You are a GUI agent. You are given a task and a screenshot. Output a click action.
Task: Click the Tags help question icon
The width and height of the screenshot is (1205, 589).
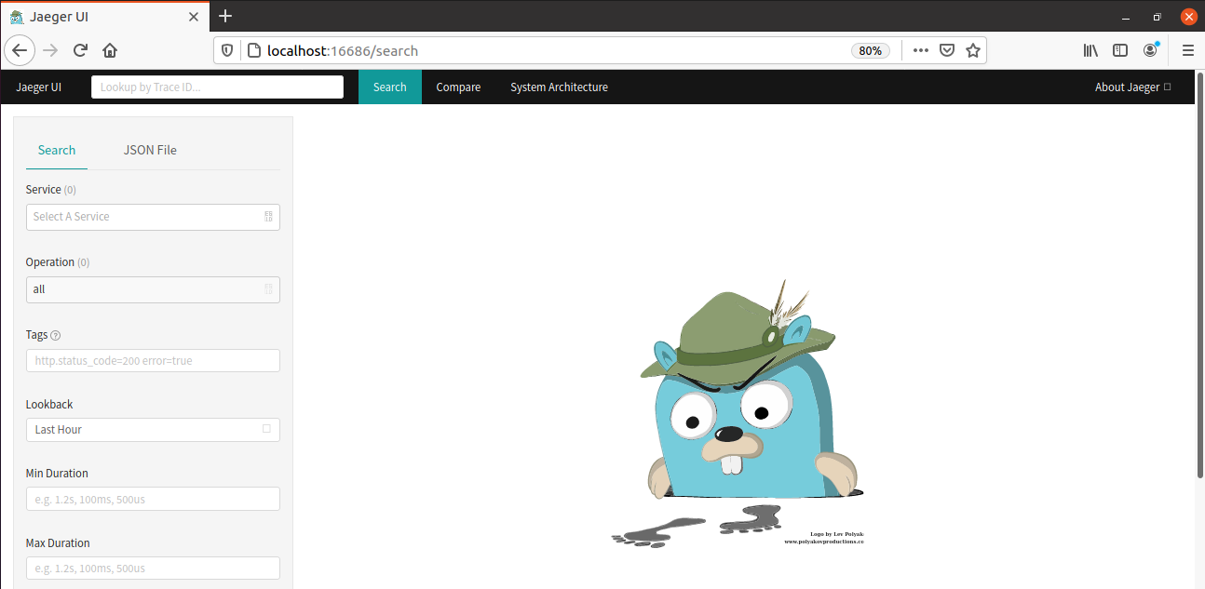(x=56, y=335)
